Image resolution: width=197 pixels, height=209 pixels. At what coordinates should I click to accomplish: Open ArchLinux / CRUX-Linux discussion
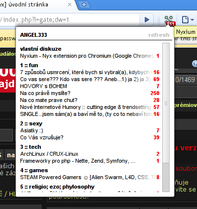[x=49, y=154]
